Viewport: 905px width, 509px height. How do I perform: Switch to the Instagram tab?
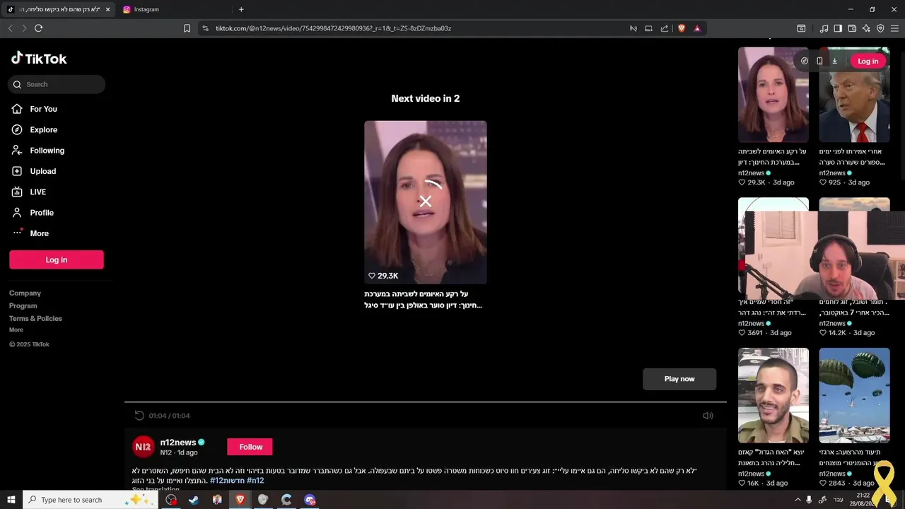173,9
